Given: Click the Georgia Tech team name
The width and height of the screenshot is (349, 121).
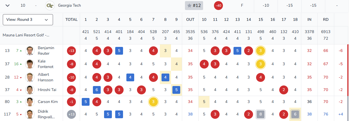Looking at the screenshot, I should [69, 6].
